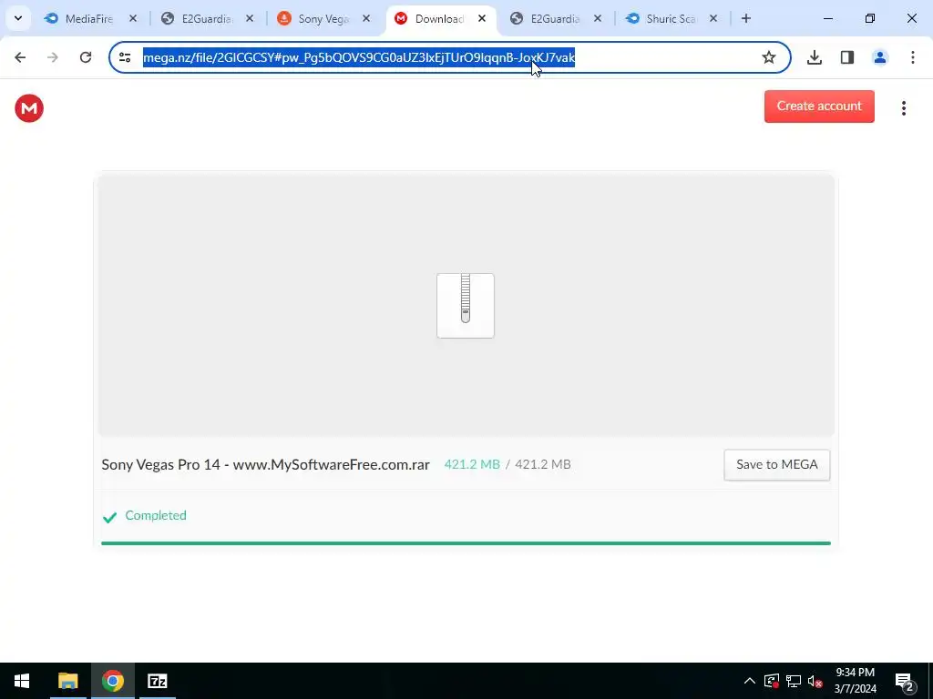The image size is (933, 699).
Task: Click the green completed checkmark
Action: tap(109, 517)
